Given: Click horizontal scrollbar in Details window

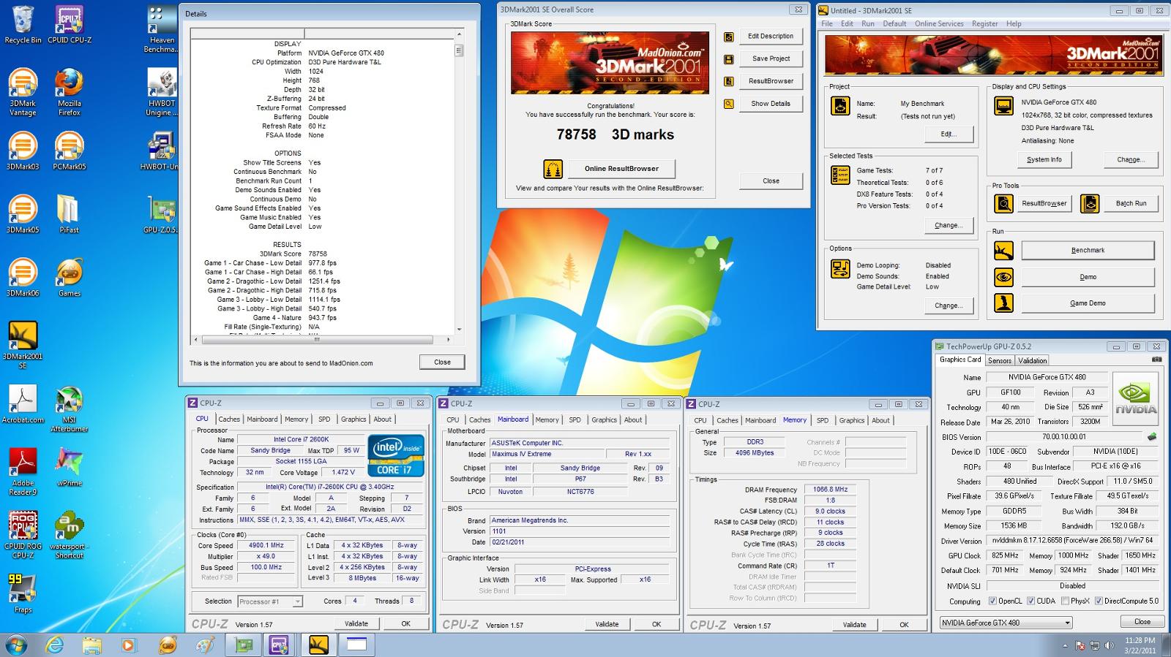Looking at the screenshot, I should [x=323, y=340].
